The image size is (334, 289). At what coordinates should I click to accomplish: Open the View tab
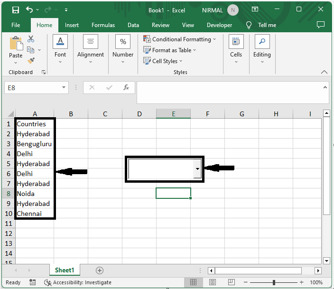[188, 25]
